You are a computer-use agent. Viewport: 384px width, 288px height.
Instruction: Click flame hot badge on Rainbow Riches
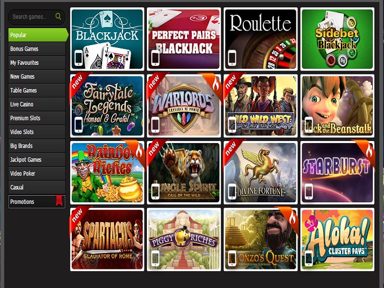point(137,152)
